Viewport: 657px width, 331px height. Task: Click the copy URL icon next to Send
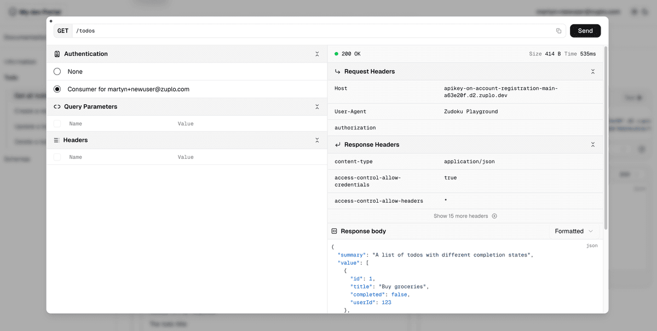[558, 31]
